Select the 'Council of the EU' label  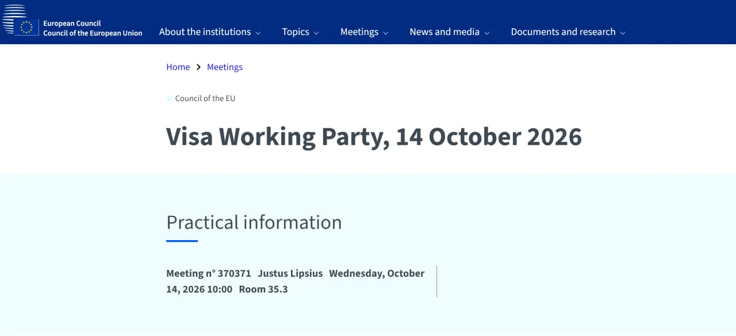coord(205,98)
